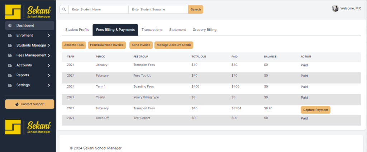Expand the Accounts chevron
Screen dimensions: 367x152
coord(49,65)
